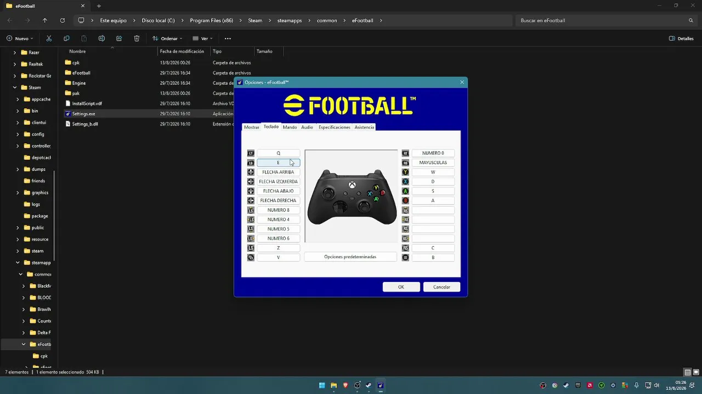The width and height of the screenshot is (702, 394).
Task: Sort files by the Nombre column header
Action: point(77,51)
